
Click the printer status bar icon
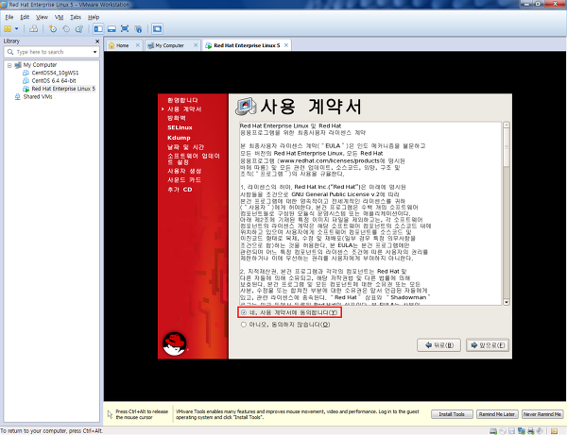(531, 431)
